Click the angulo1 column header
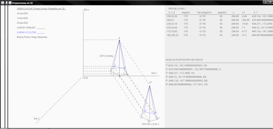 click(186, 13)
